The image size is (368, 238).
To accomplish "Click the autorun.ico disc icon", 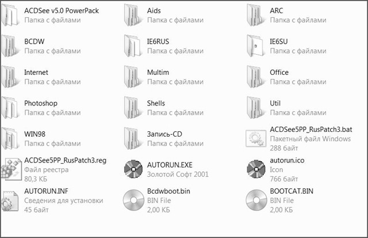I will (256, 169).
